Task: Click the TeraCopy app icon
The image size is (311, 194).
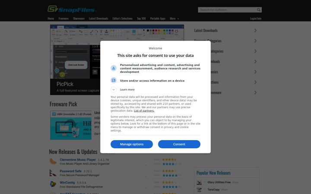Action: point(199,190)
